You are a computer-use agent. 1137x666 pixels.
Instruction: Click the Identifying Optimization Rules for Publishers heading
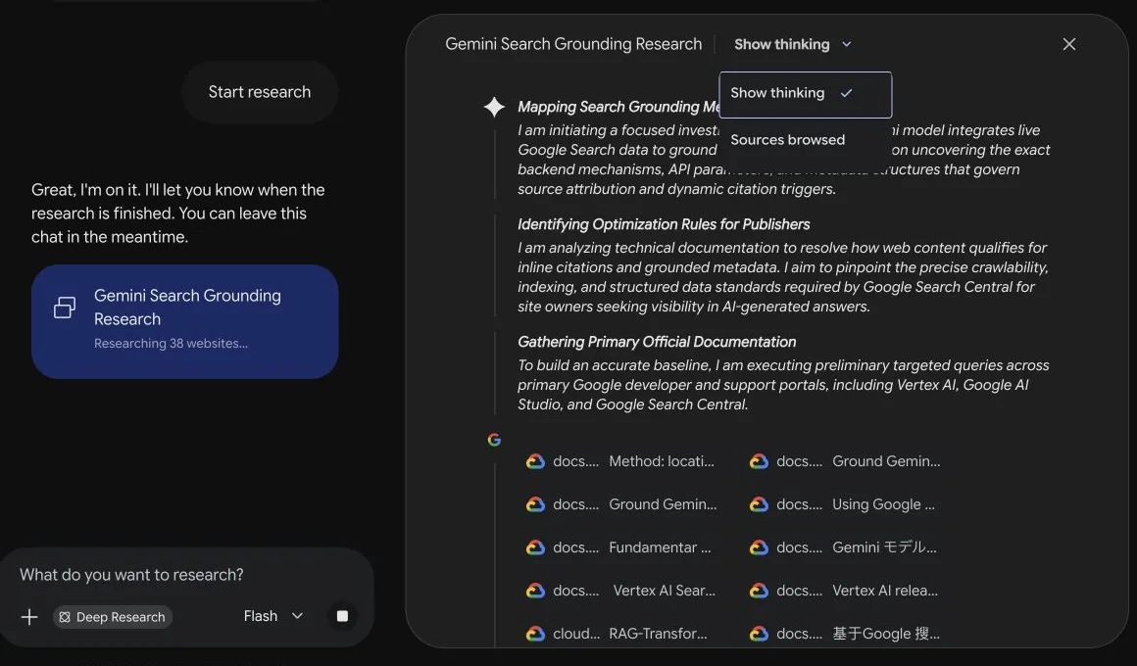tap(664, 224)
